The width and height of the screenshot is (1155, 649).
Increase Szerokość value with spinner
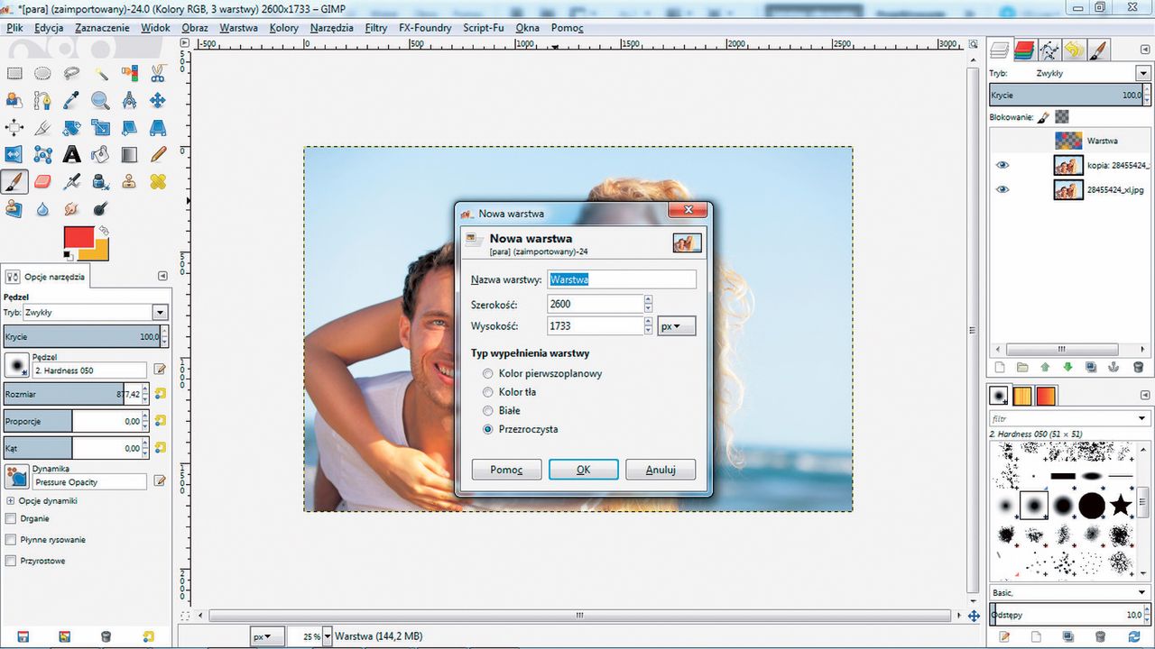click(648, 300)
